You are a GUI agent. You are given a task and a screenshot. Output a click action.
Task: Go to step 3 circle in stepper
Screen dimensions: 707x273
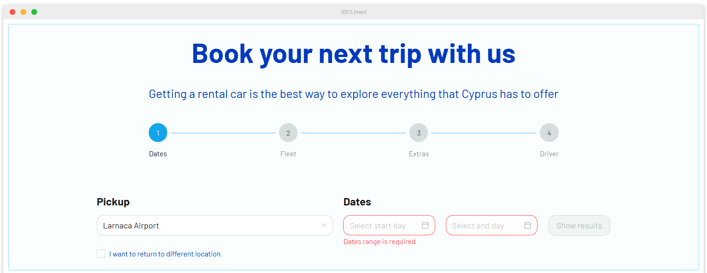[419, 133]
